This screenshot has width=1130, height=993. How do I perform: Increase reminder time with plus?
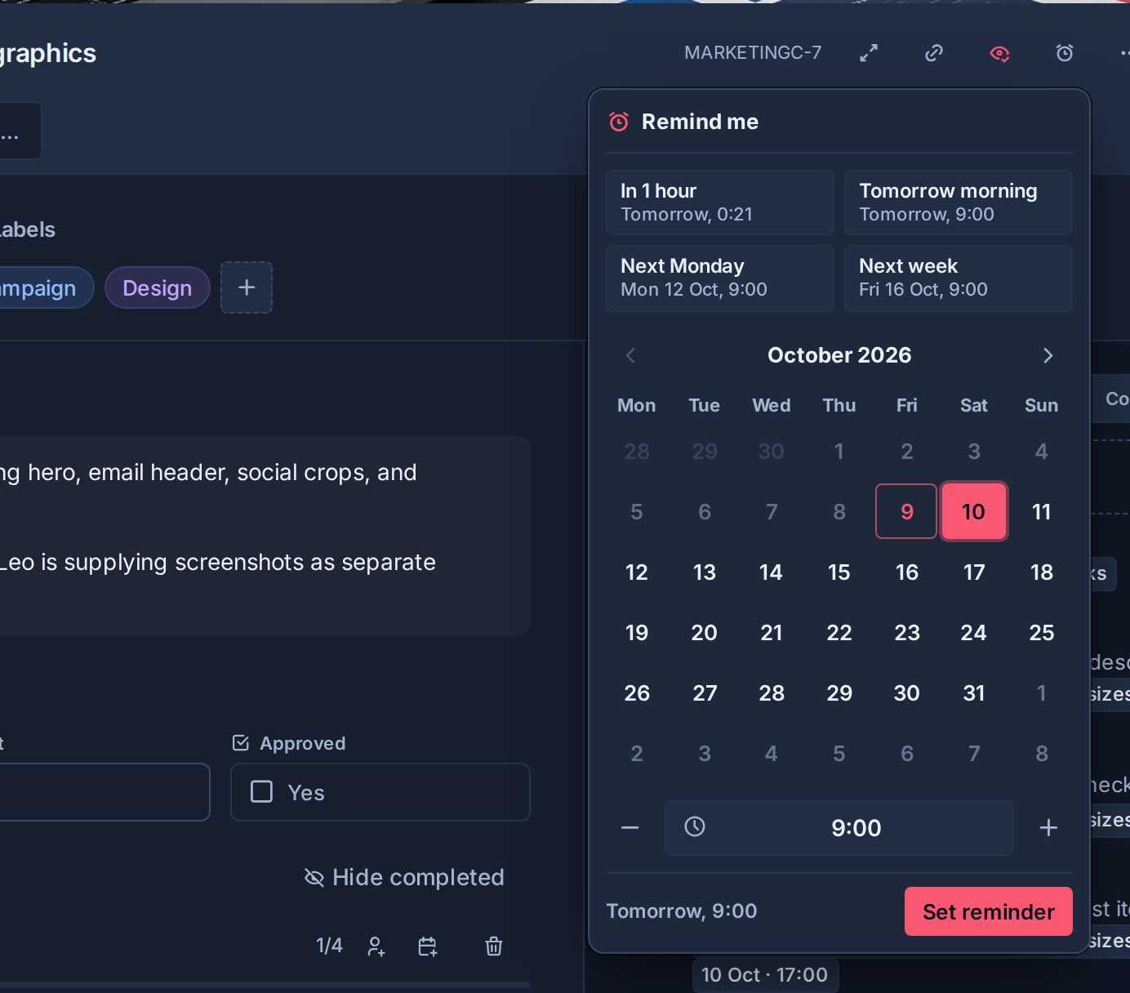pyautogui.click(x=1048, y=828)
